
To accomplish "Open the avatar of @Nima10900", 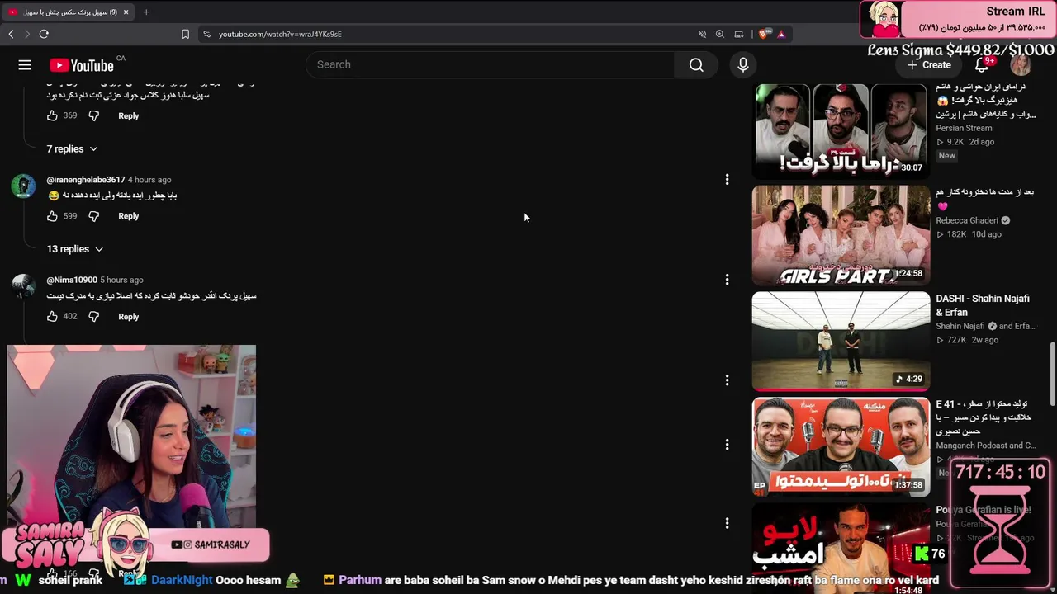I will [x=23, y=286].
